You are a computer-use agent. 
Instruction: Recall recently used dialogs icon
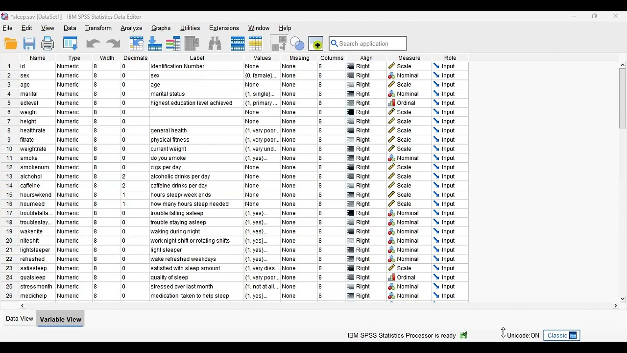coord(71,44)
